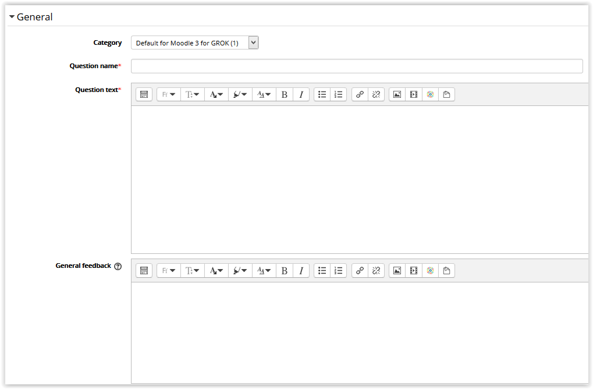Toggle bold in Question text editor
Image resolution: width=593 pixels, height=389 pixels.
coord(285,94)
